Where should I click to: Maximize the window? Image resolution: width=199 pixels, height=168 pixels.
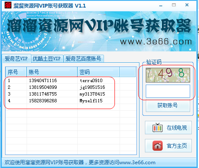point(174,5)
